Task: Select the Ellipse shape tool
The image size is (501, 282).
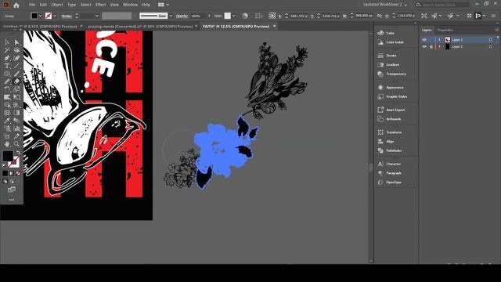Action: click(7, 74)
